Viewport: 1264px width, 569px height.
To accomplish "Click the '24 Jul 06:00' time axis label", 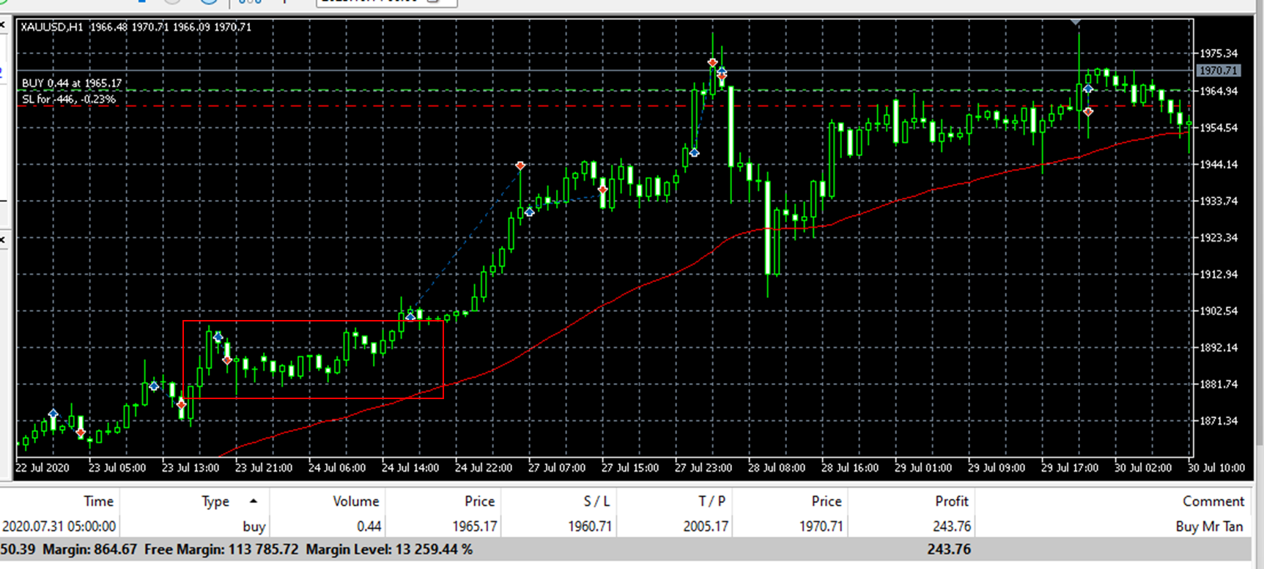I will point(337,468).
